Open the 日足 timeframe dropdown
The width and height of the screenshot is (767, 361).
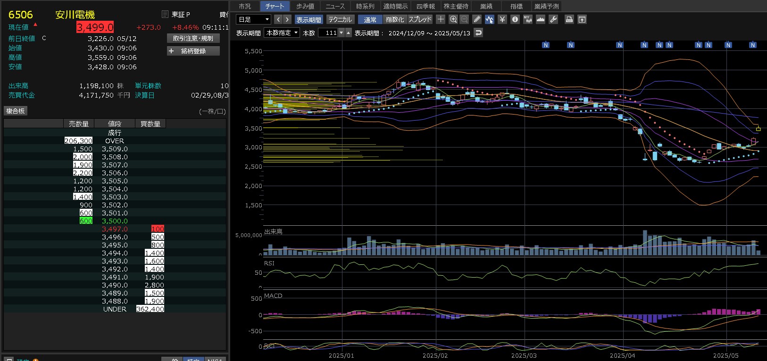pos(253,19)
